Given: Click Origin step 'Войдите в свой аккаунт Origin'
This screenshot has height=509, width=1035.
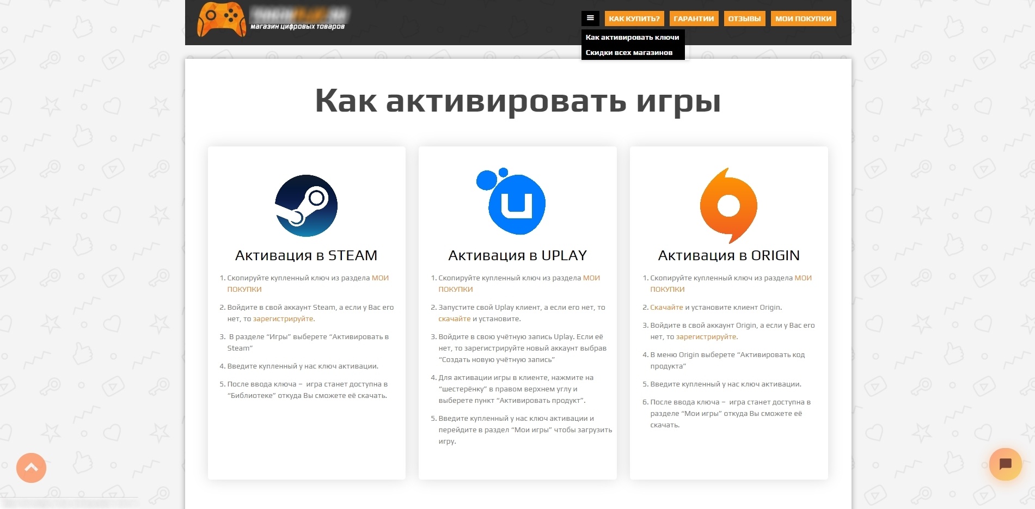Looking at the screenshot, I should coord(732,331).
